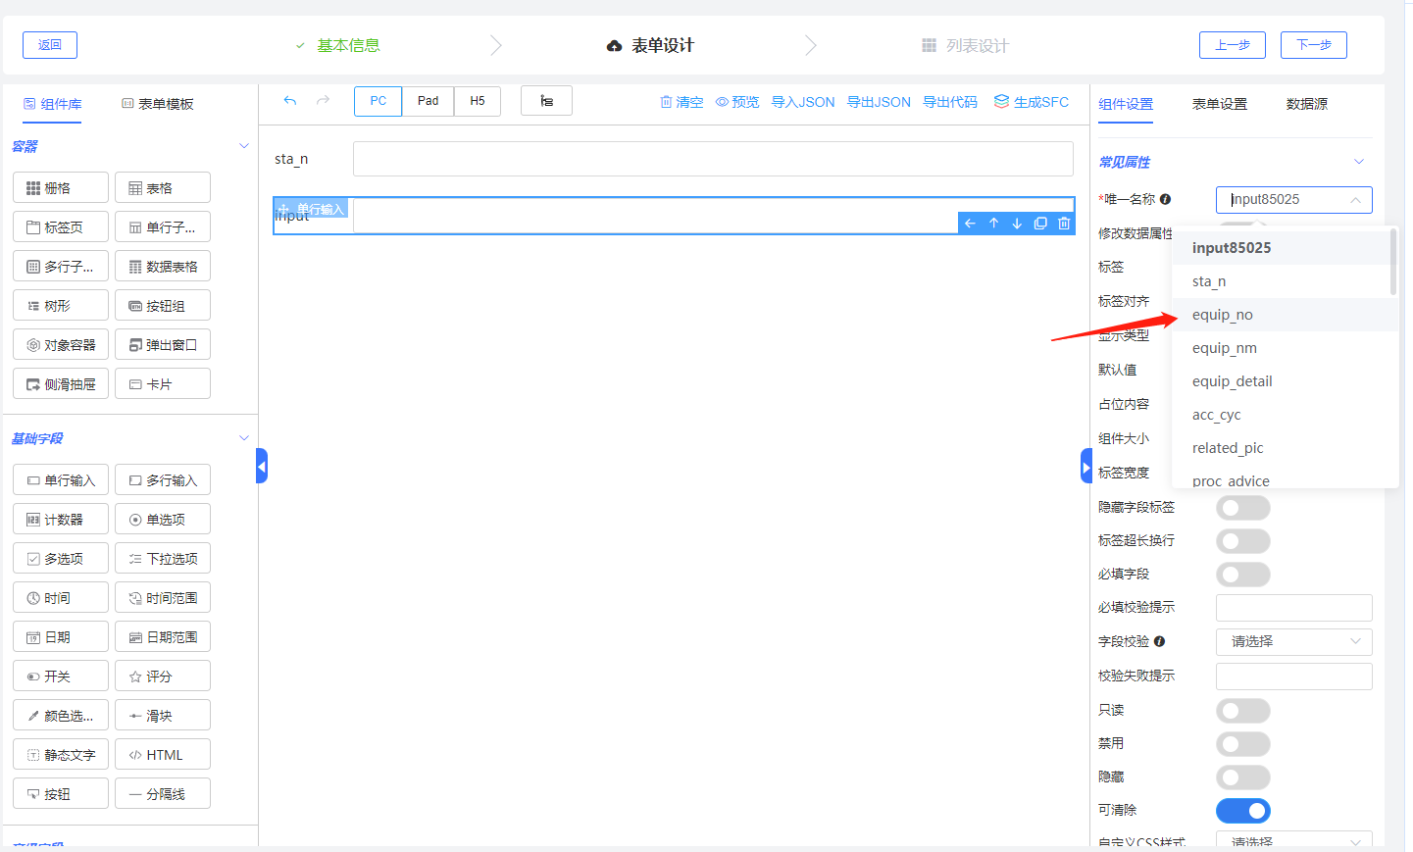This screenshot has height=852, width=1413.
Task: Select parent component with left arrow icon
Action: (970, 224)
